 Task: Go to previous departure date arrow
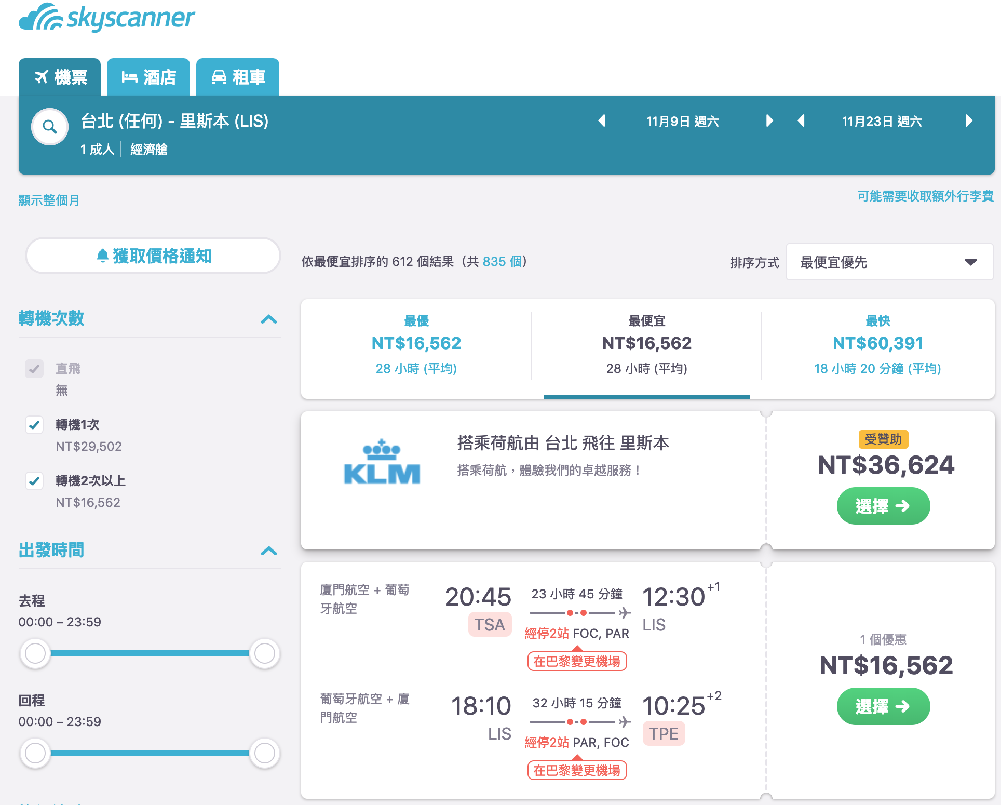[x=602, y=121]
